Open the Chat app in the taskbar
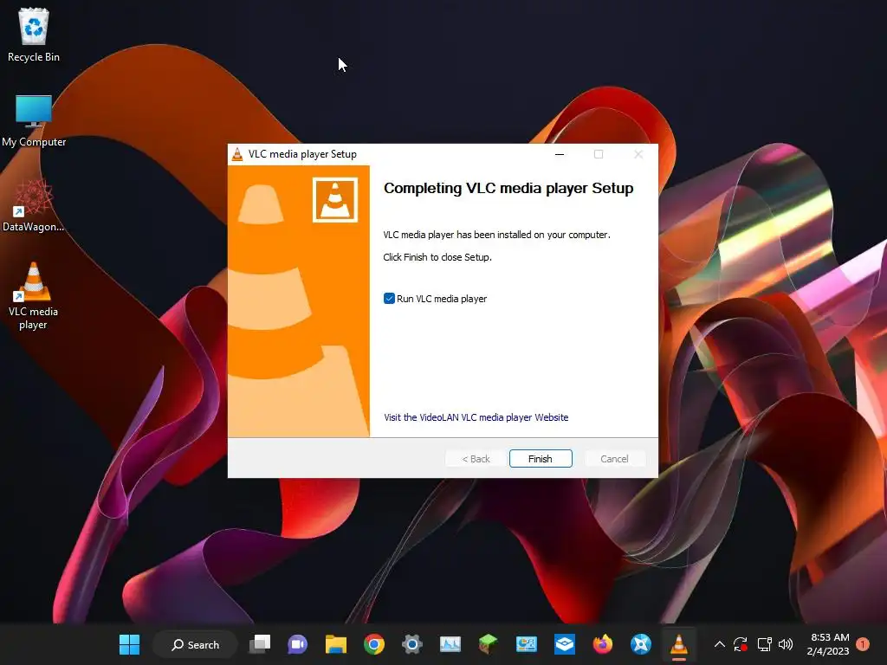The image size is (887, 665). tap(298, 644)
